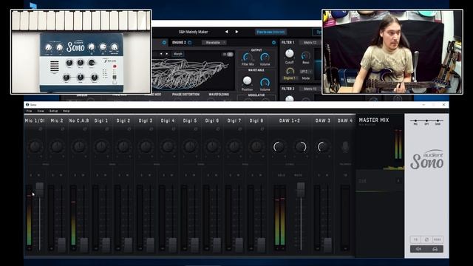This screenshot has width=473, height=266.
Task: Click the Digi 1 phase icon
Action: coord(106,129)
